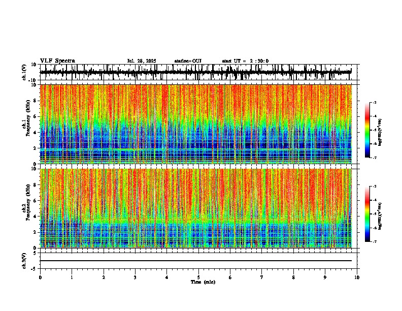
Task: Select the date text "Jul. 28, 2025"
Action: tap(142, 61)
